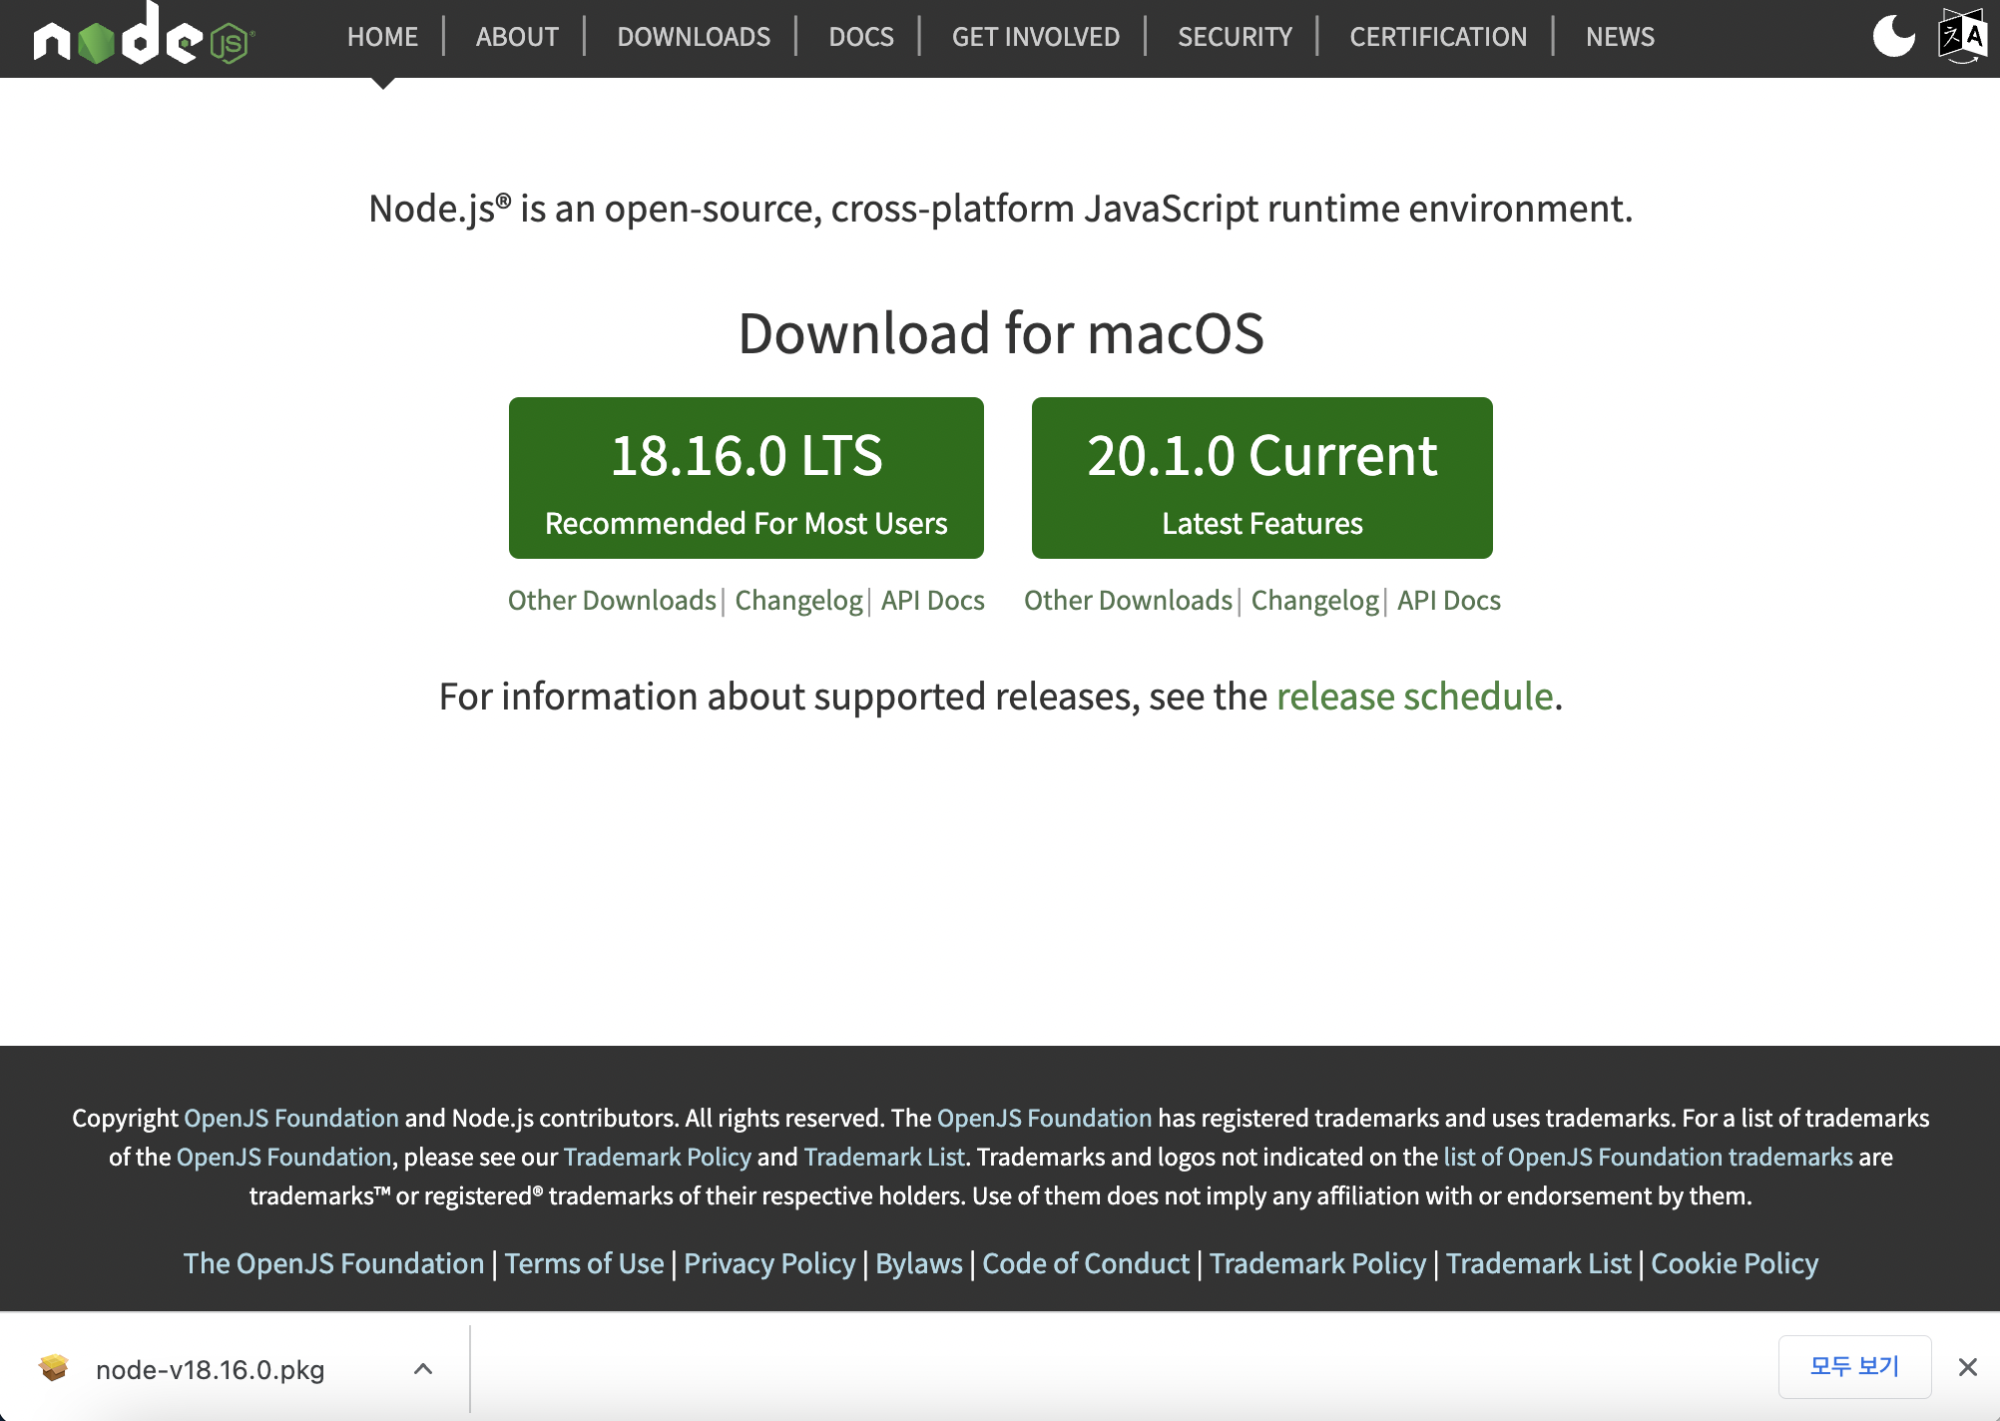This screenshot has height=1421, width=2000.
Task: Click Trademark Policy link in copyright paragraph
Action: (x=657, y=1157)
